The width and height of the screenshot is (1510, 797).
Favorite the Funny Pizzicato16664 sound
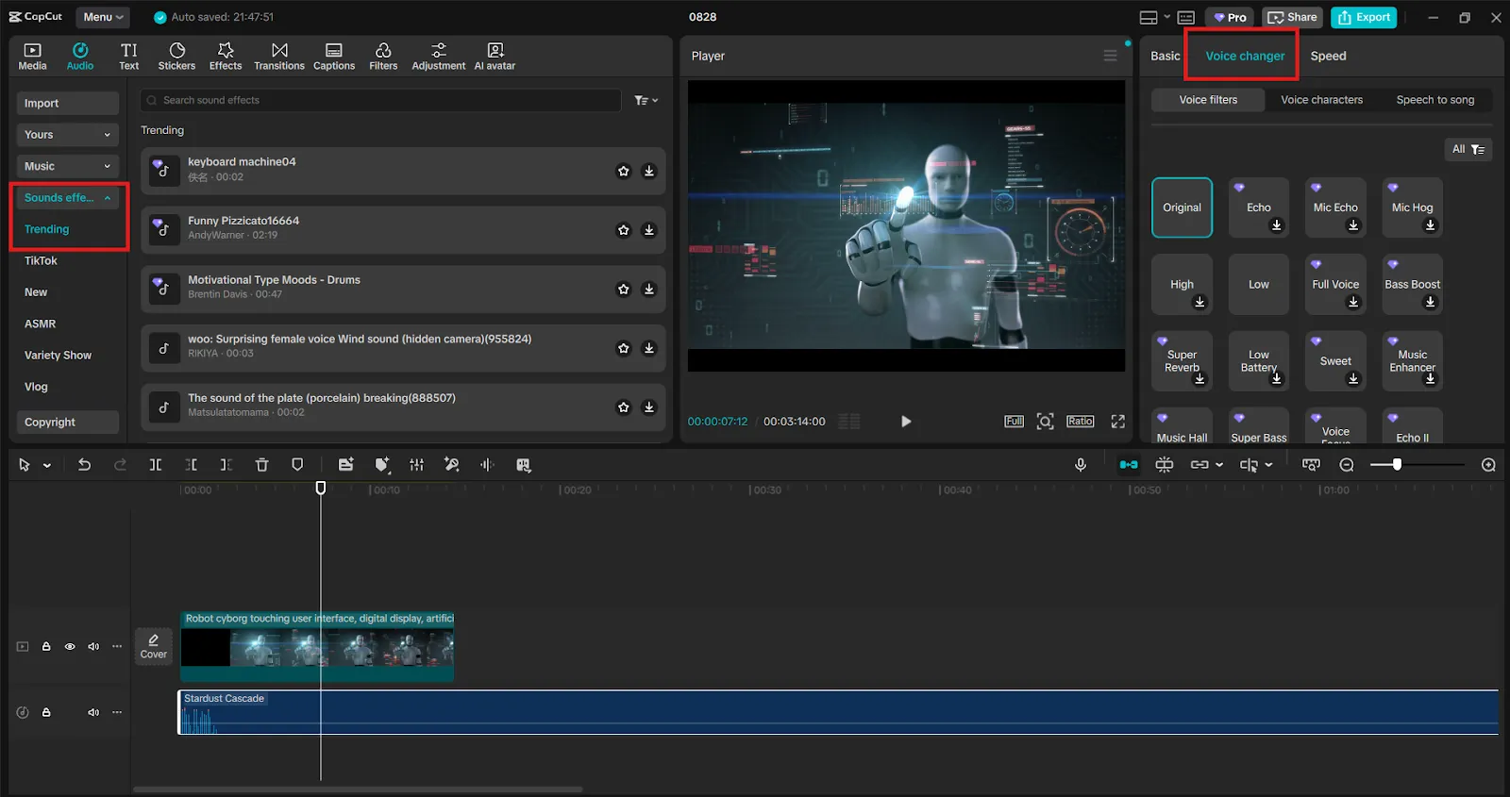click(x=623, y=230)
